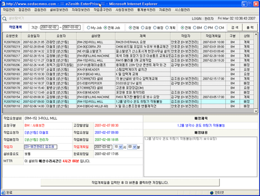Click the [RM-15] 3-ROLL MILL equipment text
260x196 pixels.
[x=41, y=118]
